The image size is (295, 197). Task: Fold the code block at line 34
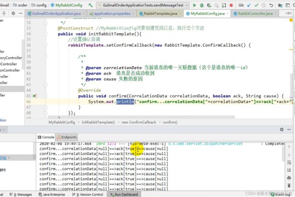46,34
